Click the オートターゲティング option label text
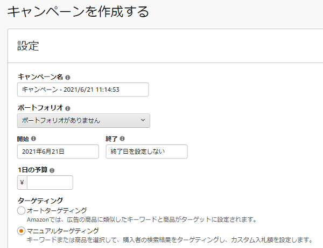The width and height of the screenshot is (323, 248). coord(57,210)
